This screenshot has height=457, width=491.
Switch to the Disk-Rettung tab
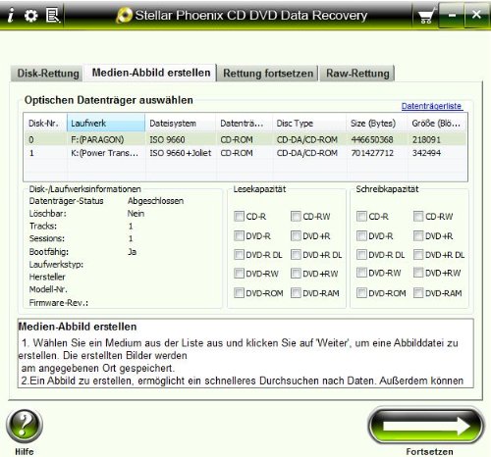click(x=48, y=74)
